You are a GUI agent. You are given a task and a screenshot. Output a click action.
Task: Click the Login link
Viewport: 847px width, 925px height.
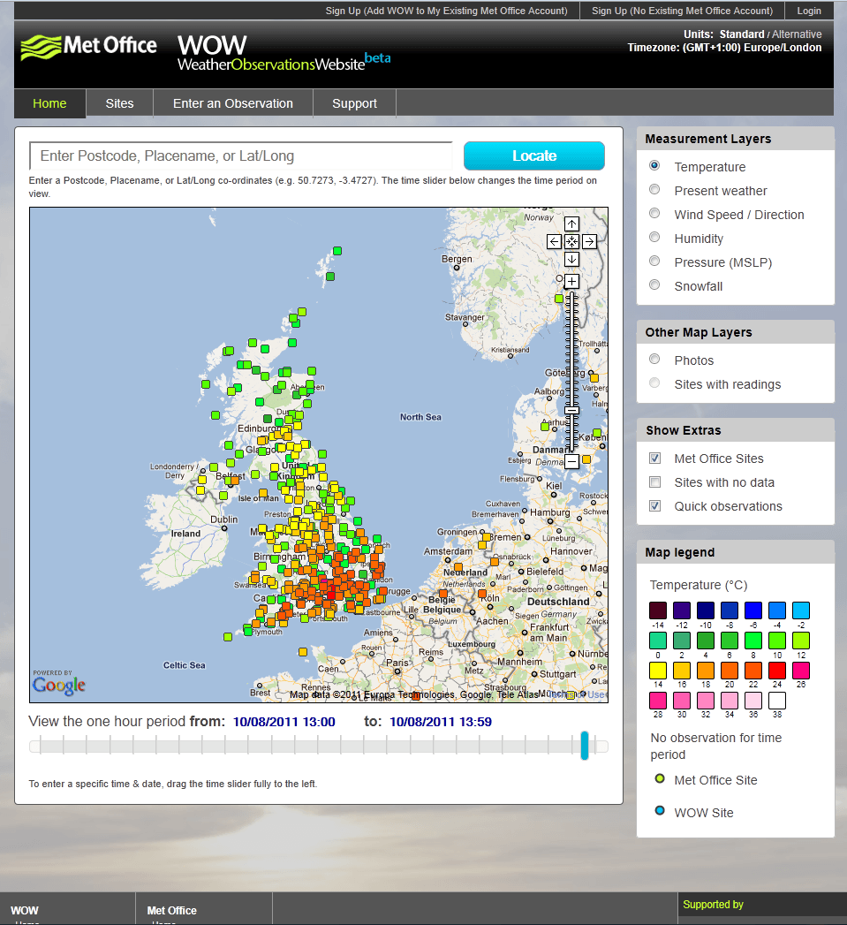point(809,11)
